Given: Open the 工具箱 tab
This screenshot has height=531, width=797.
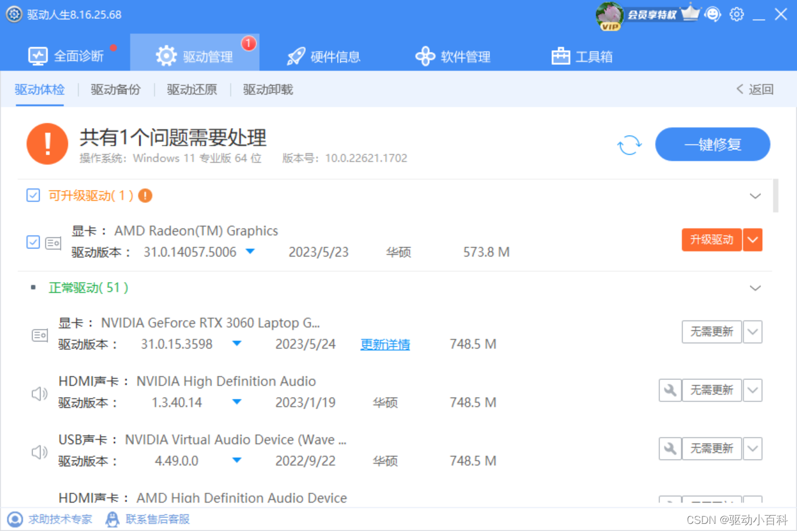Looking at the screenshot, I should coord(582,57).
